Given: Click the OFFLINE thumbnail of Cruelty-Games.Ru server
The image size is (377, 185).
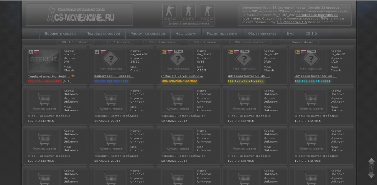Looking at the screenshot, I should click(x=44, y=61).
